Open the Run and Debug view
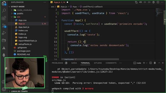This screenshot has width=166, height=93. coord(4,33)
